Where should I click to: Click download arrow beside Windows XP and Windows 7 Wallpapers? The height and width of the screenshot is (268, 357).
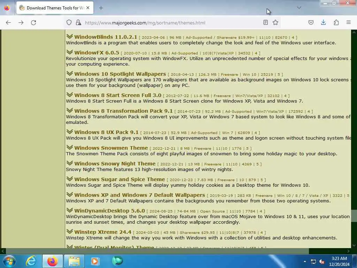[x=70, y=194]
